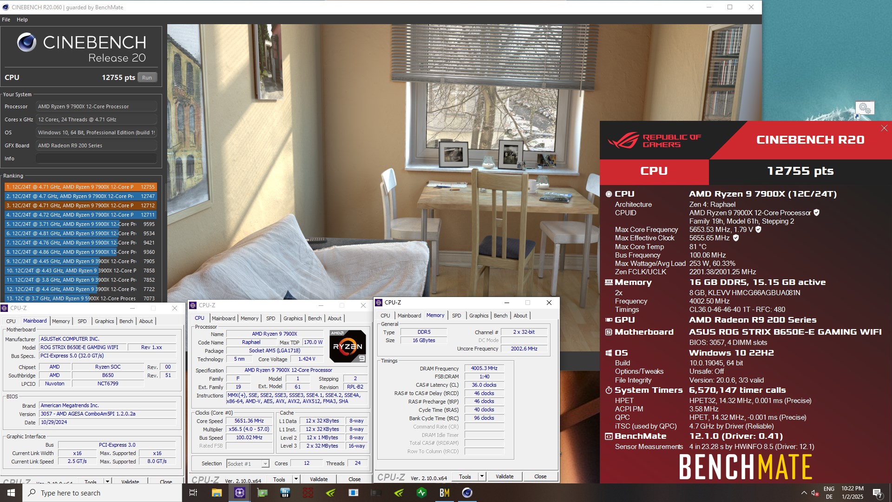Viewport: 892px width, 502px height.
Task: Click the green graphics card taskbar icon
Action: tap(262, 493)
